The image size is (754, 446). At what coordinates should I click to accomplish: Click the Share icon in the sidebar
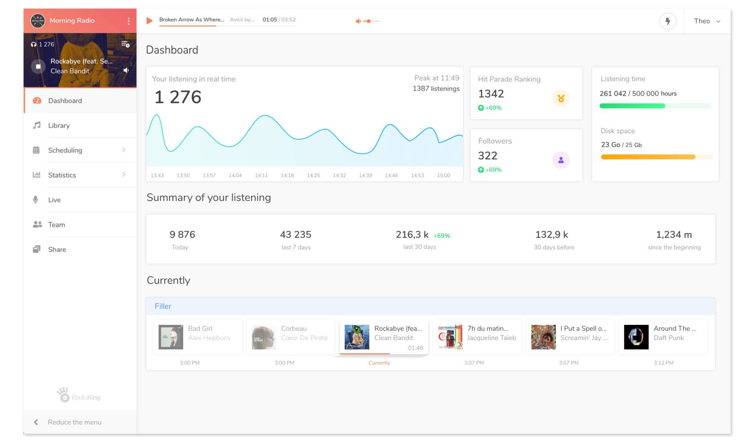click(x=37, y=249)
